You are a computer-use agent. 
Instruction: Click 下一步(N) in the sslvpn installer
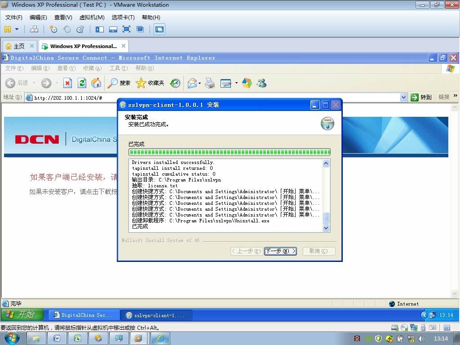click(x=280, y=251)
